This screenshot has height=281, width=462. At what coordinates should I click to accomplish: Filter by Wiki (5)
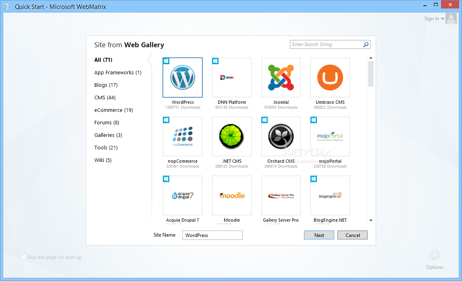[x=103, y=160]
